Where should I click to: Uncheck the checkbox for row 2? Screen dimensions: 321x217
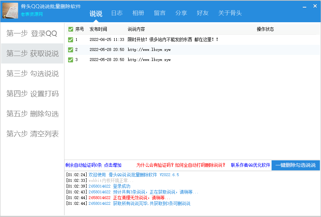click(x=71, y=49)
